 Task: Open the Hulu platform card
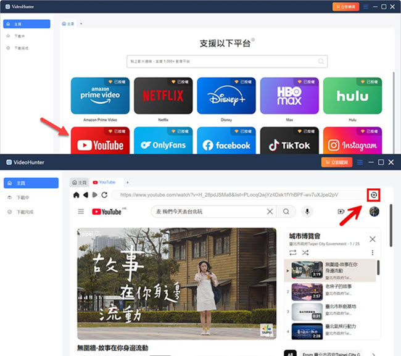click(x=352, y=96)
